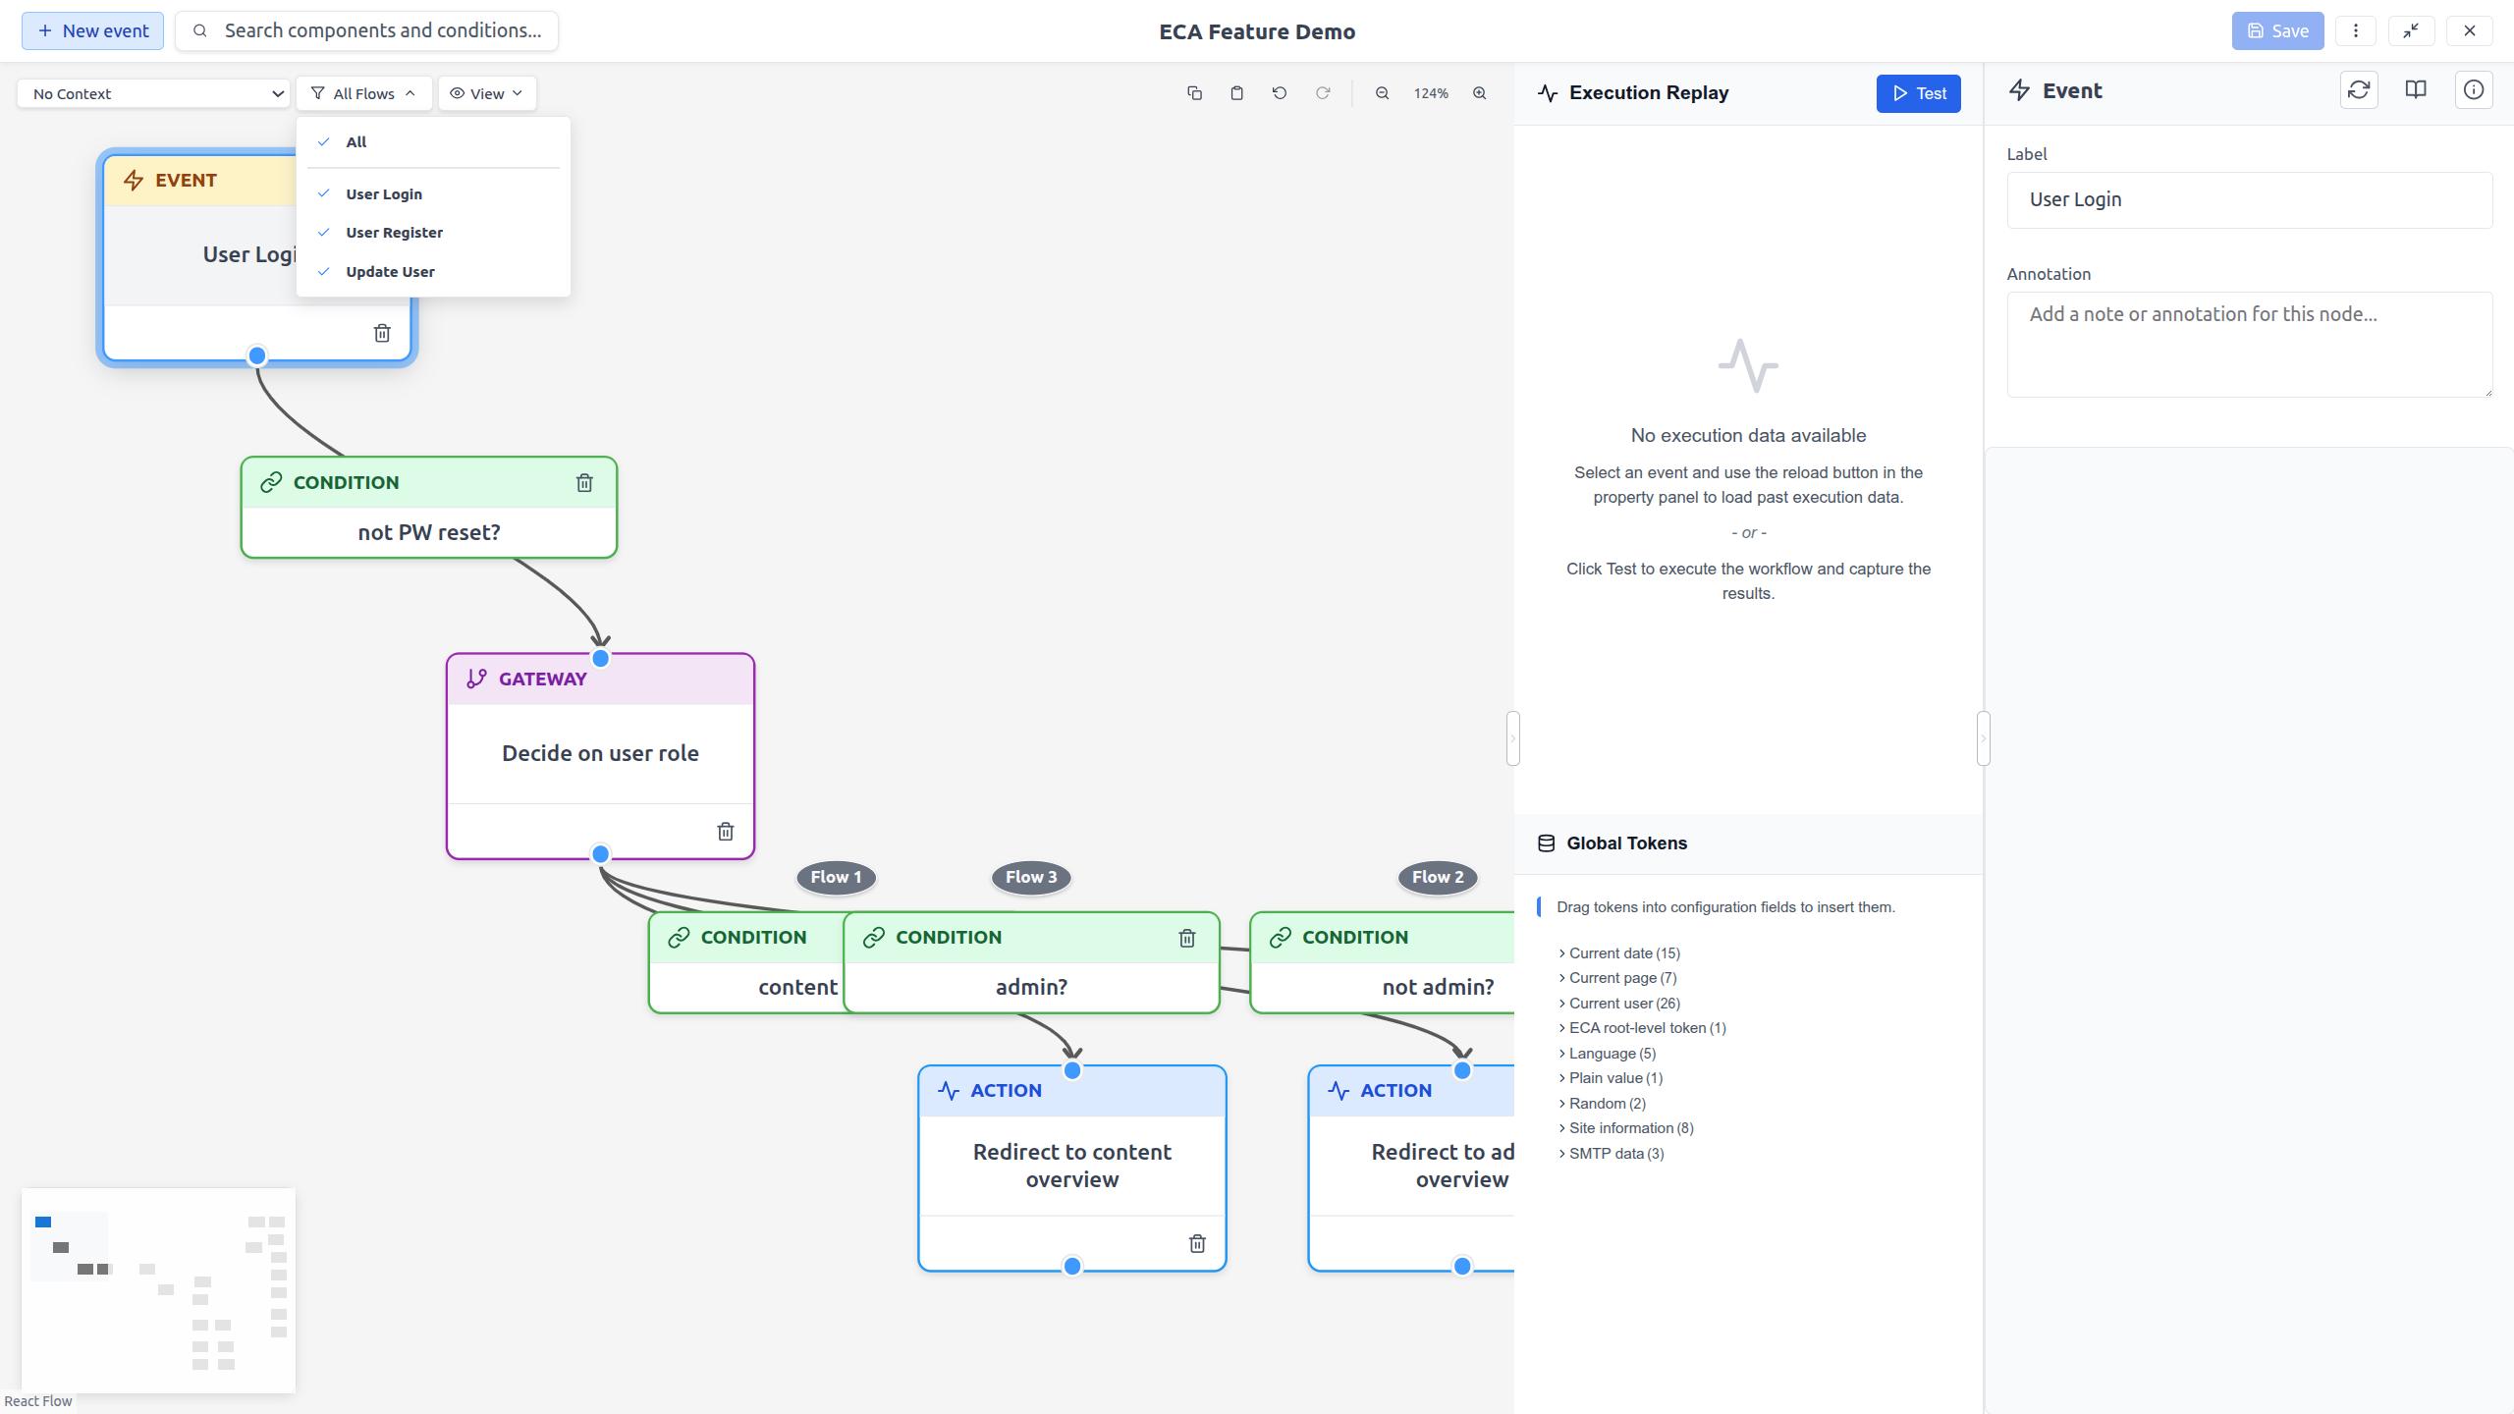Viewport: 2514px width, 1414px height.
Task: Delete the not PW reset condition node
Action: coord(583,482)
